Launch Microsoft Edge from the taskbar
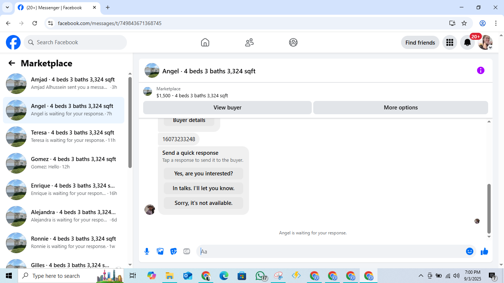 click(224, 276)
